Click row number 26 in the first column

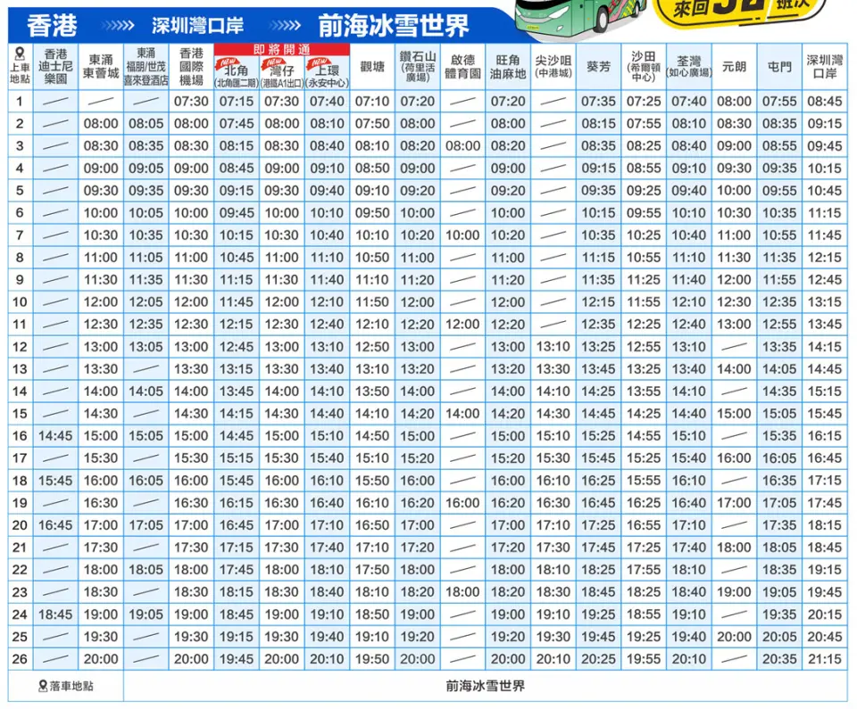tap(20, 659)
